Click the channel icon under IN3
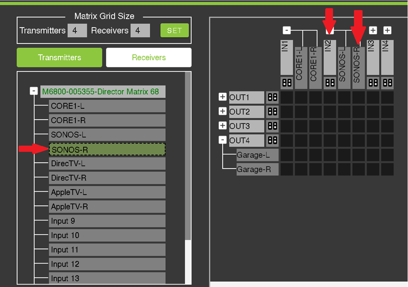The height and width of the screenshot is (287, 408). click(373, 82)
